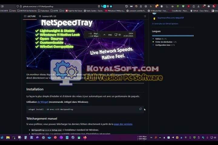Open the volume speaker in system tray
This screenshot has height=145, width=218.
click(x=215, y=137)
